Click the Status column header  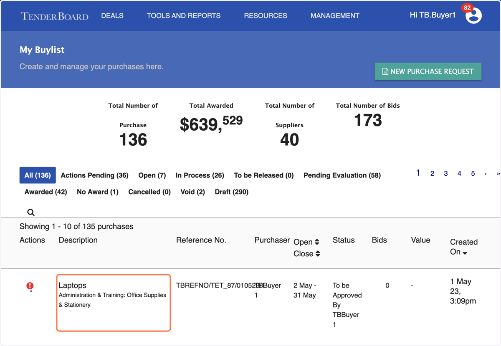(x=344, y=240)
